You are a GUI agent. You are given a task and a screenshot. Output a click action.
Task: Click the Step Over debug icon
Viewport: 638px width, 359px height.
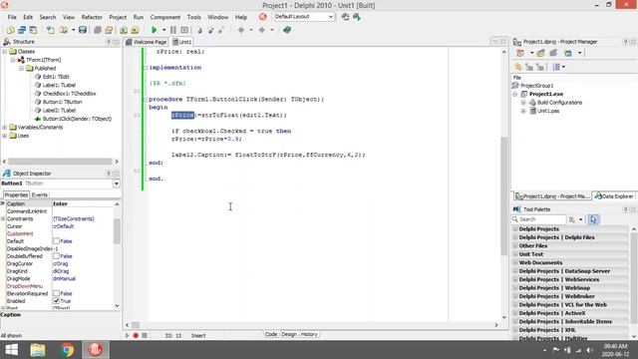(x=210, y=30)
